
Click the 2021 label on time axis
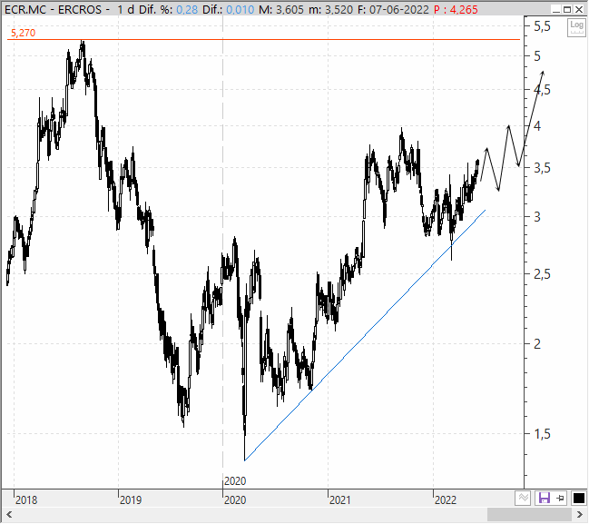pos(340,500)
